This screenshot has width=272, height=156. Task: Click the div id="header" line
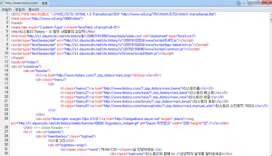(x=37, y=71)
